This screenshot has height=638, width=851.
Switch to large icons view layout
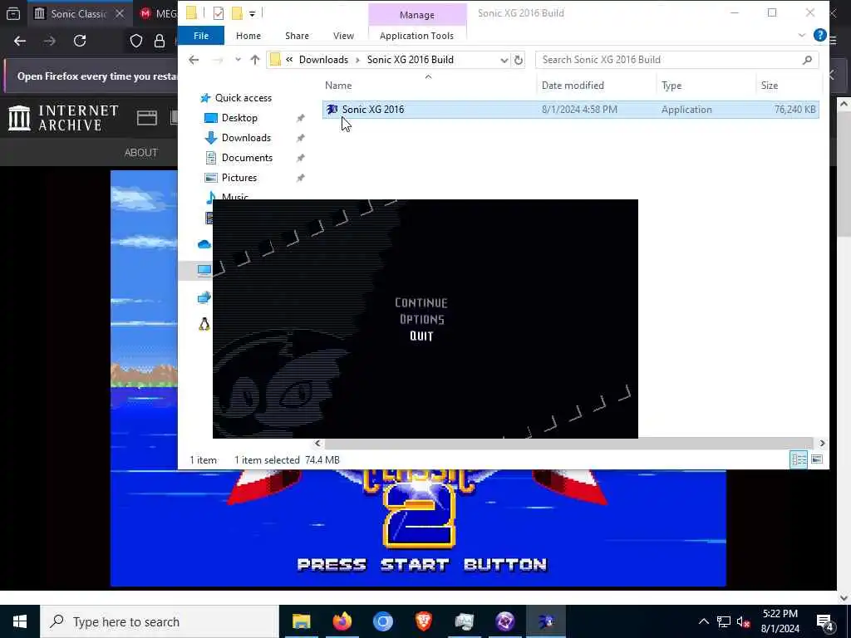click(x=817, y=459)
